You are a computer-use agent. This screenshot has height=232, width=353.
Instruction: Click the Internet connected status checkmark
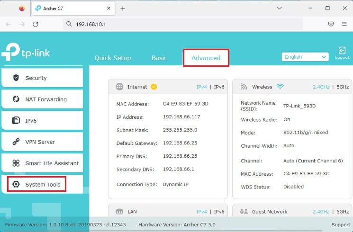tap(154, 87)
